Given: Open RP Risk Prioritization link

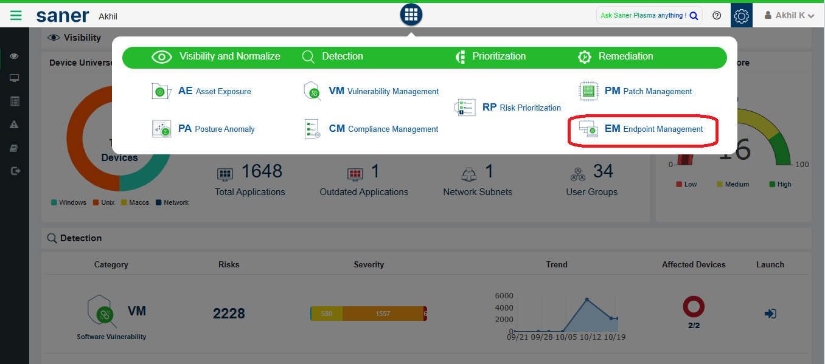Looking at the screenshot, I should point(521,108).
